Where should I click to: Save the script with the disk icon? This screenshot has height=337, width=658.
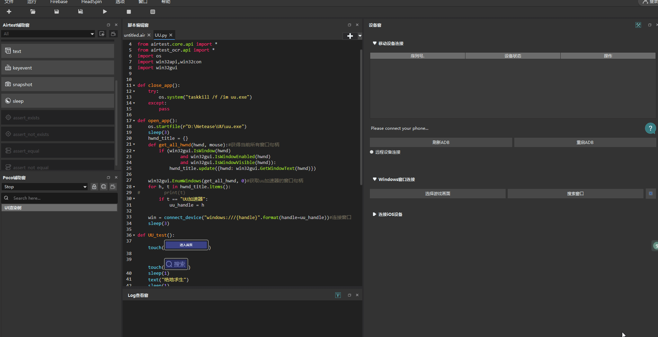57,11
